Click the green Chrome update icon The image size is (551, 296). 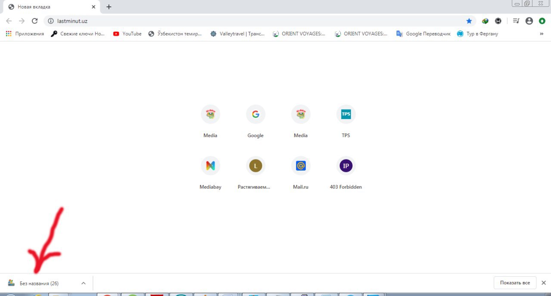tap(542, 21)
